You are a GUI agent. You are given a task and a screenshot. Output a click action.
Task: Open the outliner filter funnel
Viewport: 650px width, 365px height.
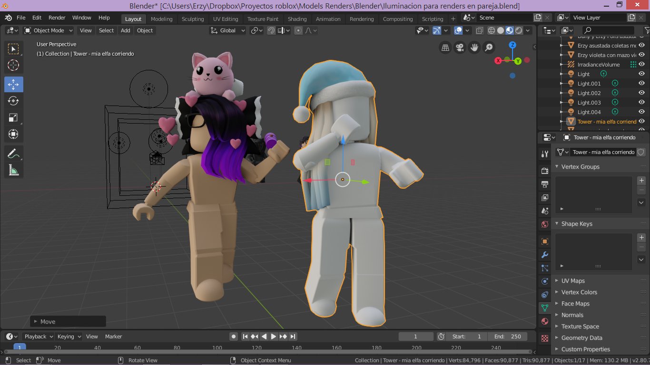647,30
